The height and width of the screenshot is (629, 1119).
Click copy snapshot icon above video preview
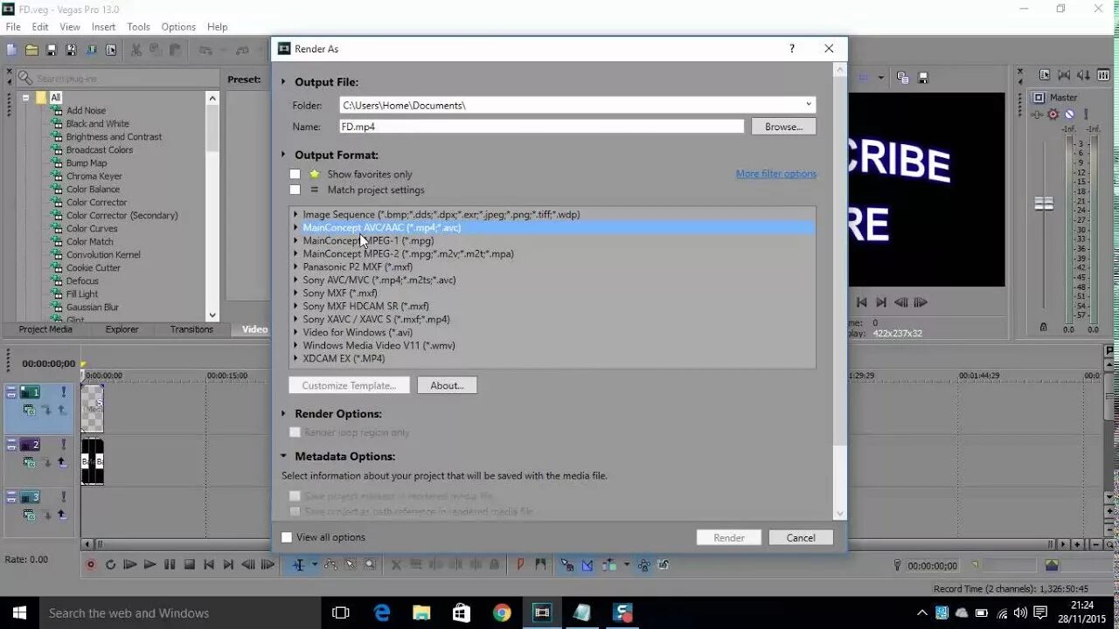(x=903, y=77)
